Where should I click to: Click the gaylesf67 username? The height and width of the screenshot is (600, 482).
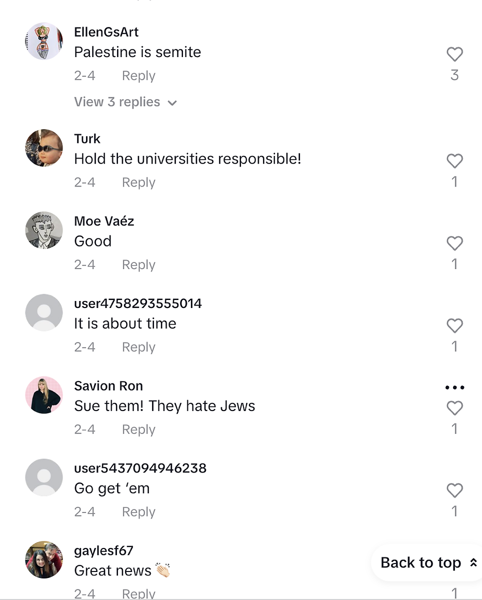coord(103,550)
